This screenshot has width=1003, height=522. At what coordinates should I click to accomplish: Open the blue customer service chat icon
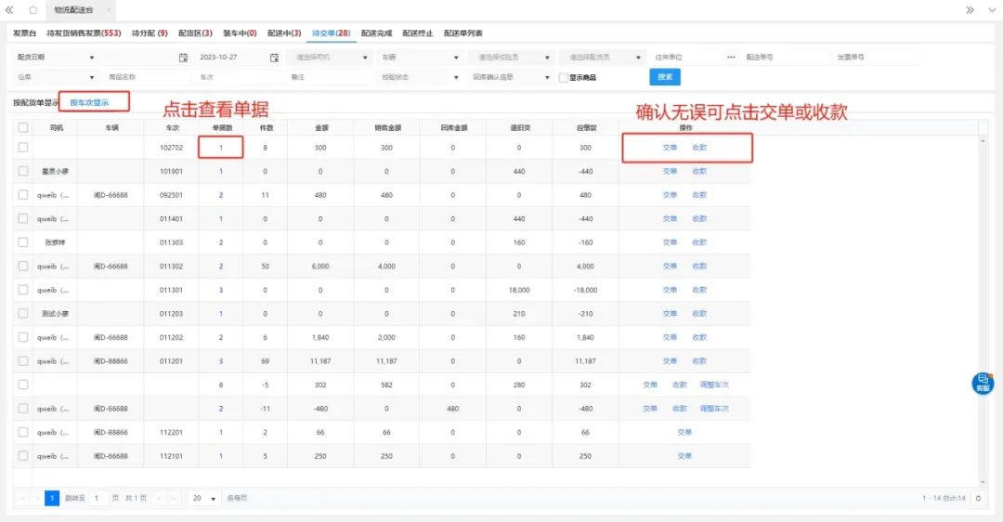(x=983, y=382)
